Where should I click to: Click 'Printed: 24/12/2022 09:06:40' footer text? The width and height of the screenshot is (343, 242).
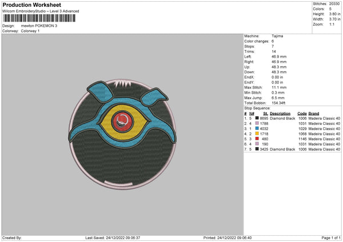tap(228, 237)
